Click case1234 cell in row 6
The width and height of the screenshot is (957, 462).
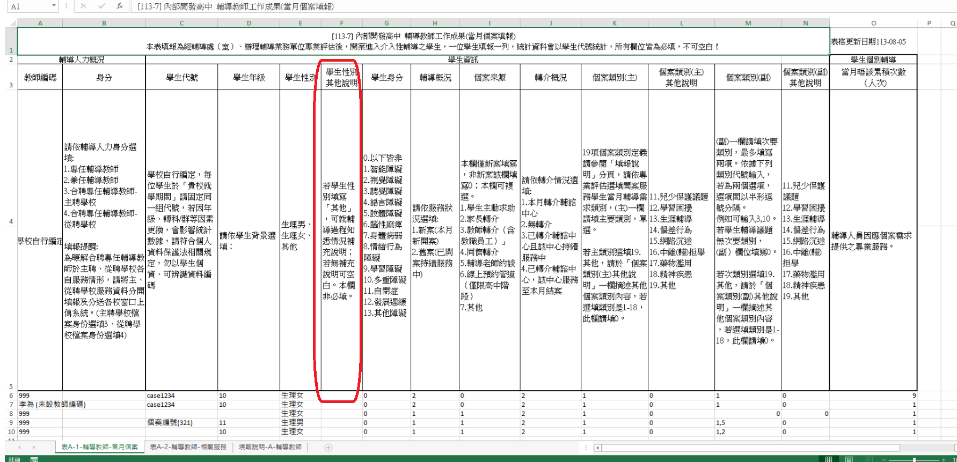(x=181, y=396)
